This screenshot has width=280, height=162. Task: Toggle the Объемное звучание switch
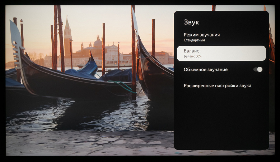click(x=258, y=69)
